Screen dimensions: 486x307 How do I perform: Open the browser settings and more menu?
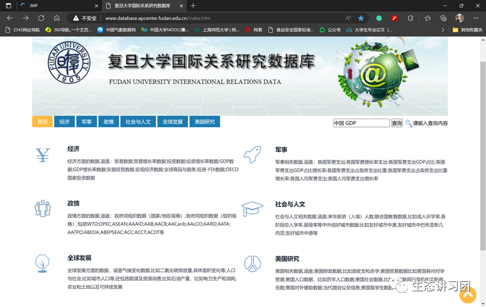476,18
